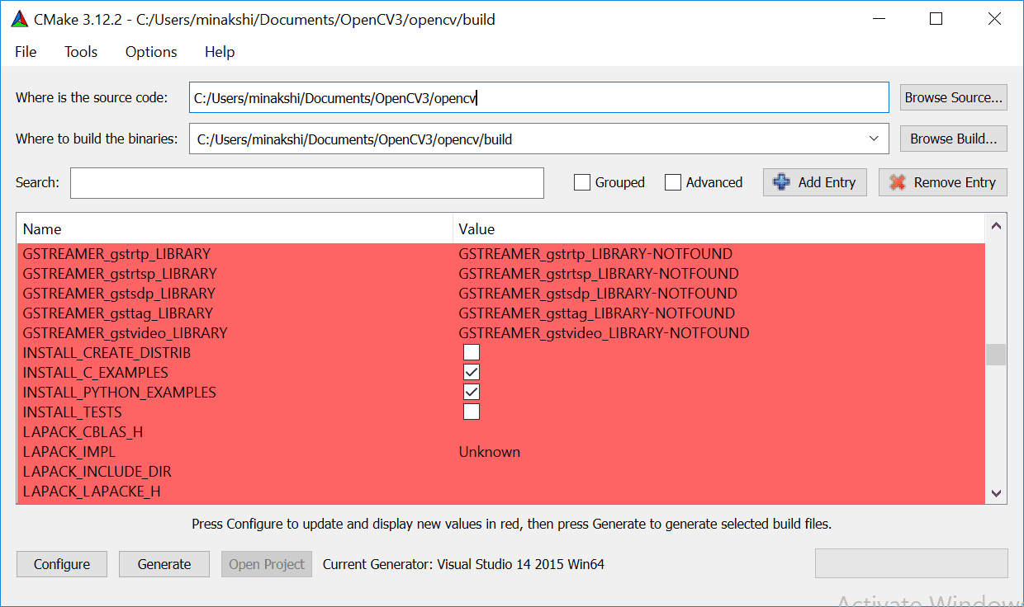The image size is (1024, 607).
Task: Expand the build binaries path dropdown
Action: 874,139
